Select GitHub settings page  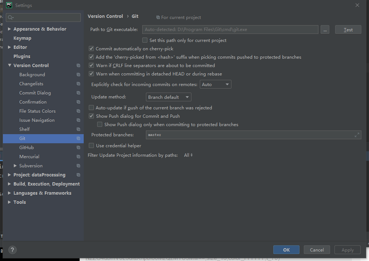27,148
